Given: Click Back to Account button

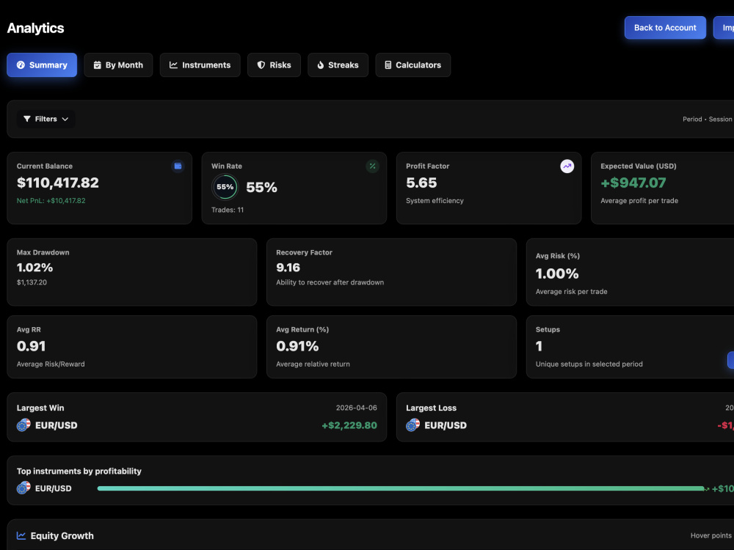Looking at the screenshot, I should (x=665, y=28).
